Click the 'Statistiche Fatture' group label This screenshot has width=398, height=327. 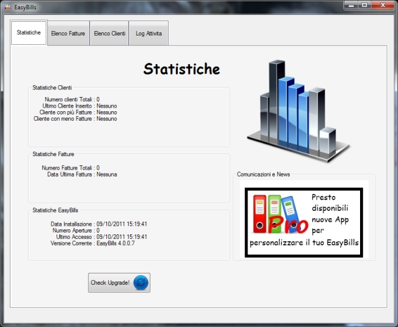[x=53, y=154]
